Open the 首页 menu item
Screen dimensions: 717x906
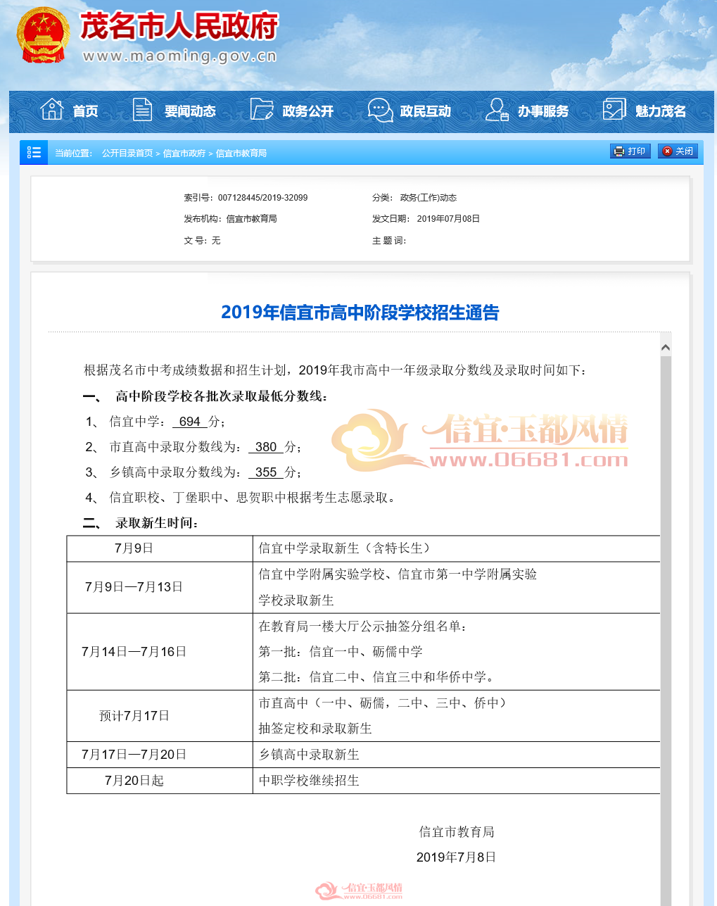tap(86, 111)
